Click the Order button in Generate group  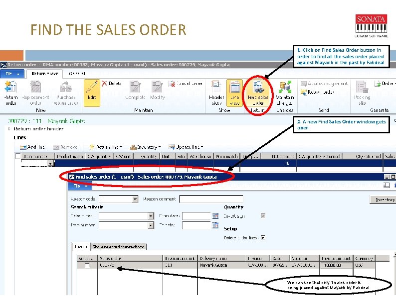[x=385, y=84]
